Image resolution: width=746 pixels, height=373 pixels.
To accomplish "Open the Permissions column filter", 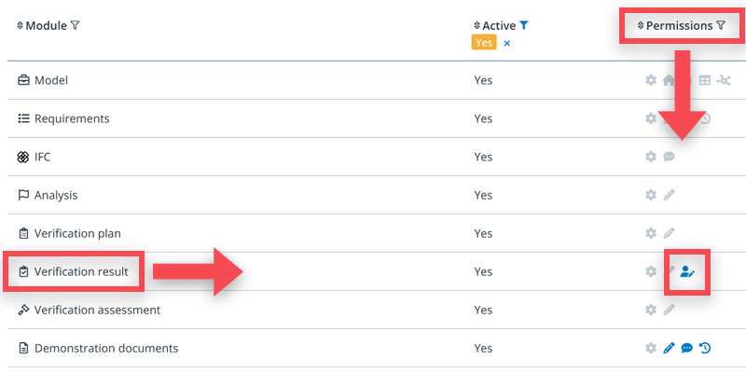I will (720, 26).
